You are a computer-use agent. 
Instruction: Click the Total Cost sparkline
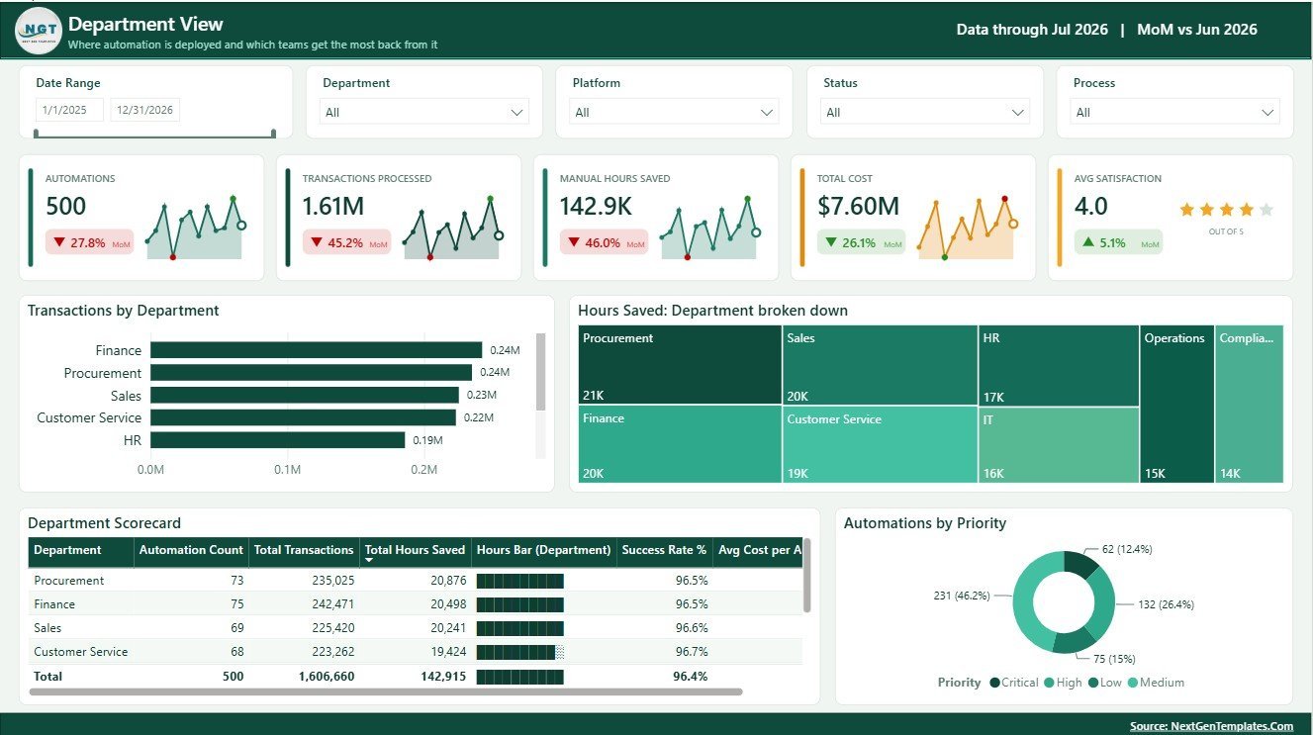click(x=967, y=229)
